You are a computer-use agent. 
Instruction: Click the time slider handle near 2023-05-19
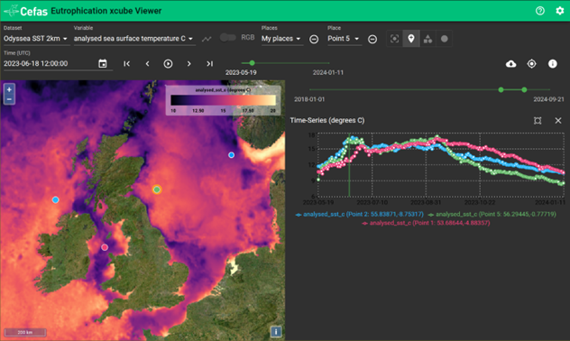click(252, 63)
